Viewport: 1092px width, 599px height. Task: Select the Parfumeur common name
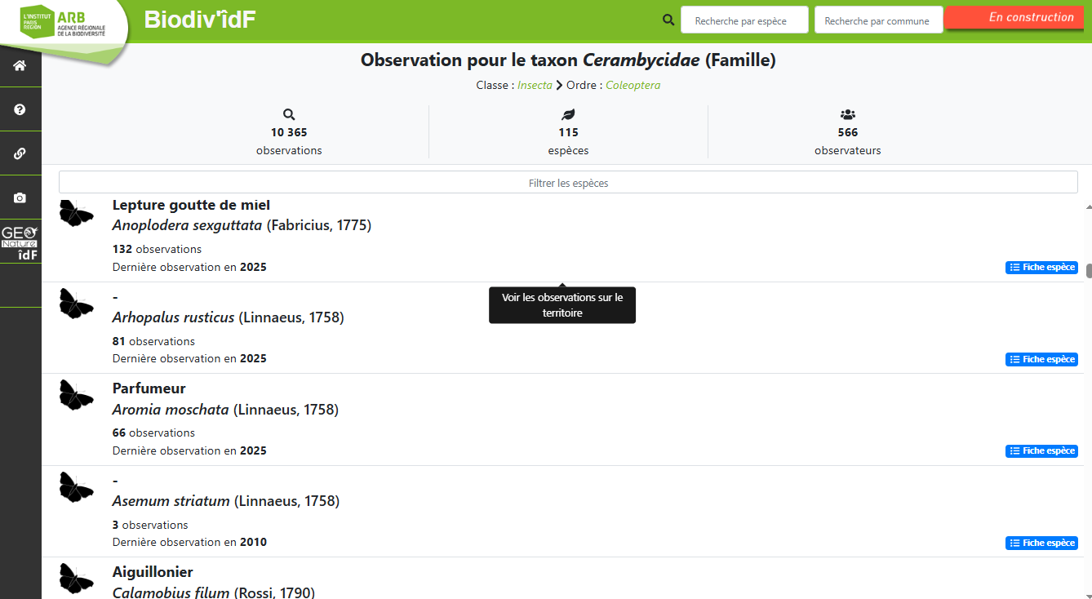(149, 388)
